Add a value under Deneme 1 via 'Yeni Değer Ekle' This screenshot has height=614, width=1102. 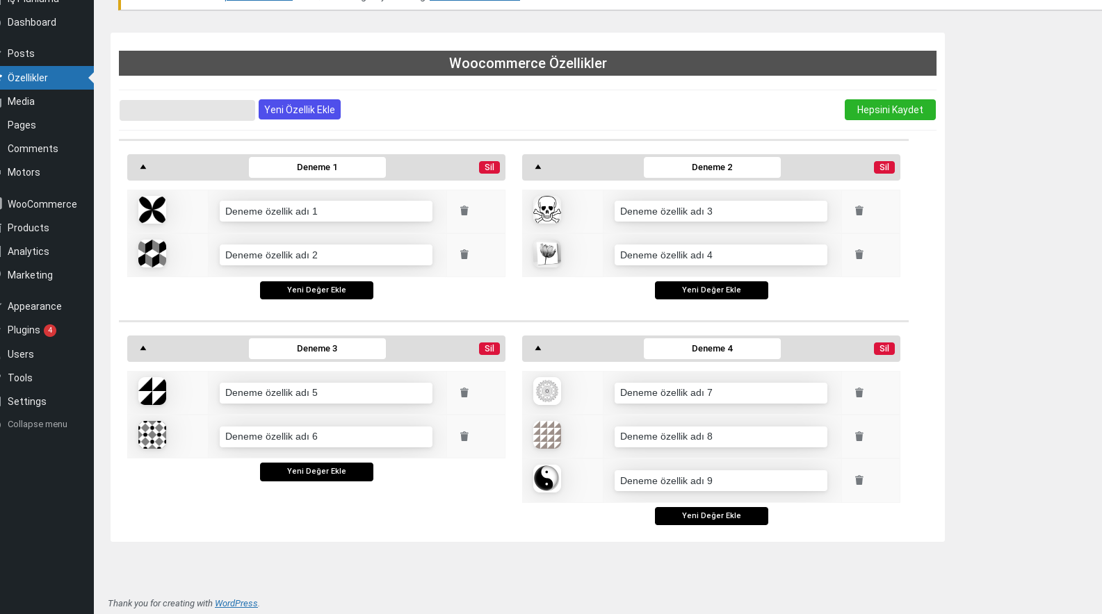(x=316, y=290)
